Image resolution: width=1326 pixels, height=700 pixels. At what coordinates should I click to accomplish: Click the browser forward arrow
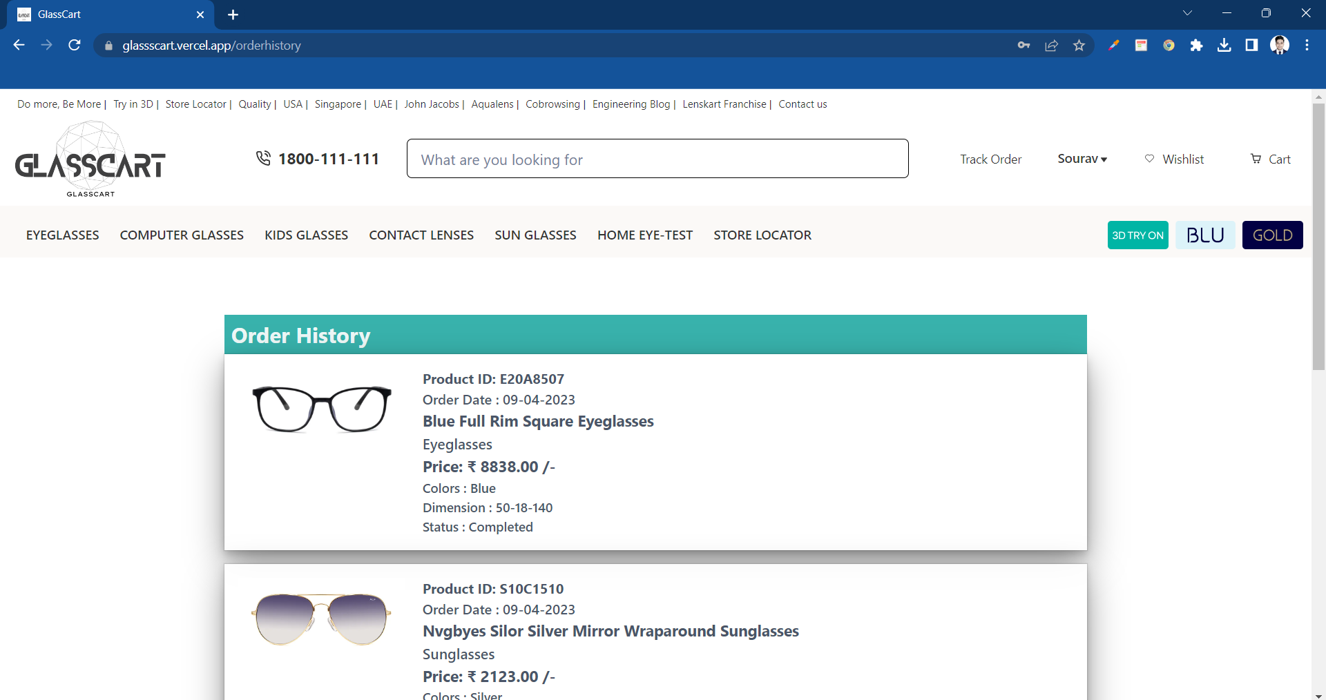(x=46, y=45)
